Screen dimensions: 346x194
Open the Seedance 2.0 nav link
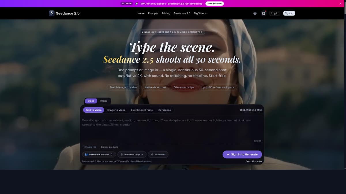pos(182,13)
